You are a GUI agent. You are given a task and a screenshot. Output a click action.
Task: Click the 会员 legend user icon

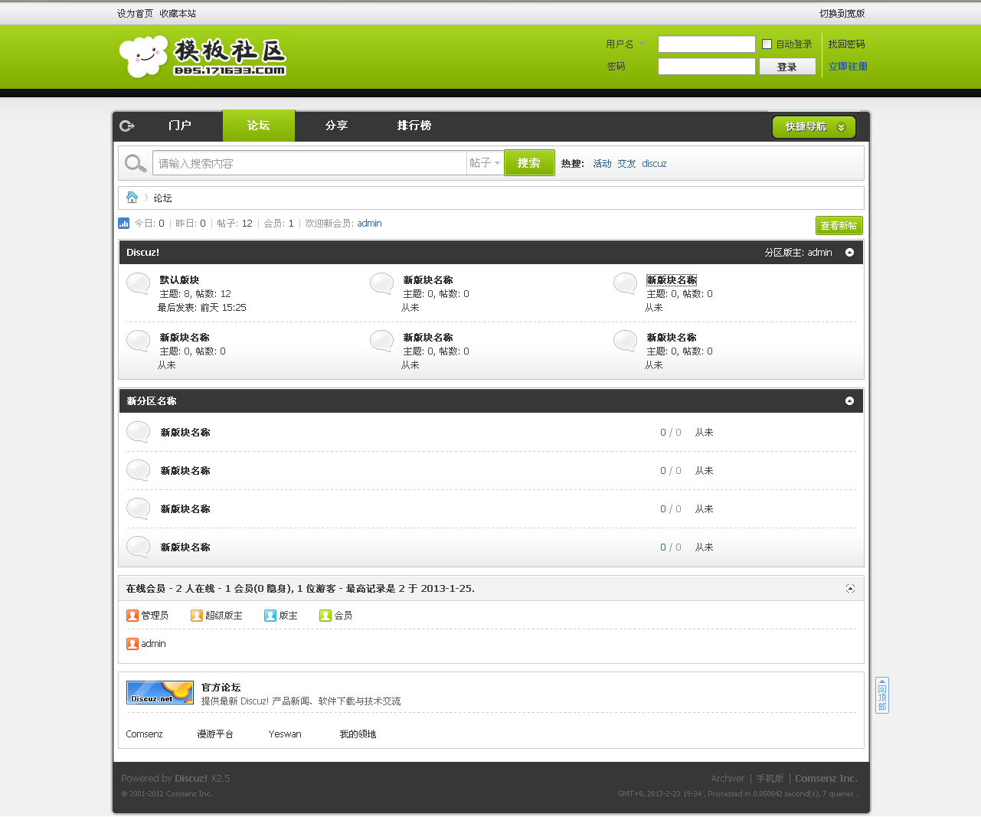coord(325,616)
